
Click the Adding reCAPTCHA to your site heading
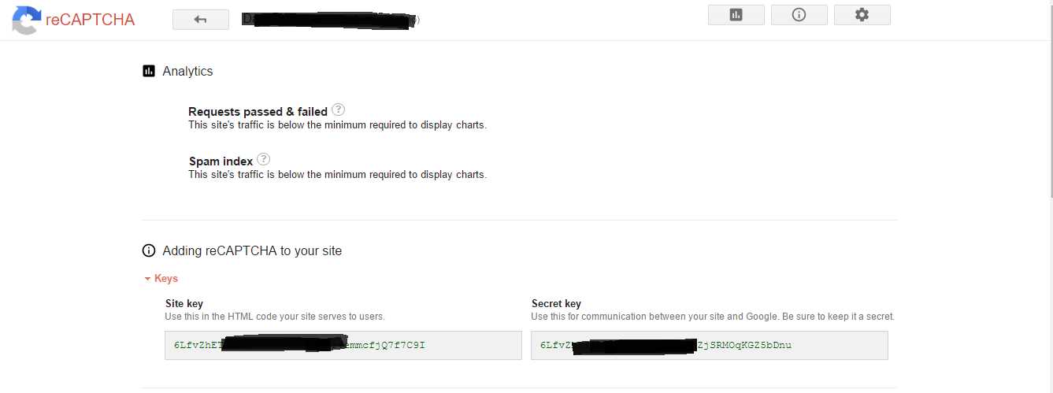pyautogui.click(x=252, y=250)
